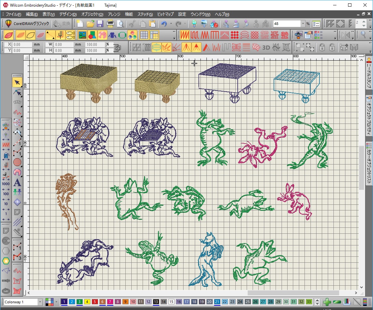The width and height of the screenshot is (373, 310).
Task: Toggle show stitches view
Action: coord(20,35)
